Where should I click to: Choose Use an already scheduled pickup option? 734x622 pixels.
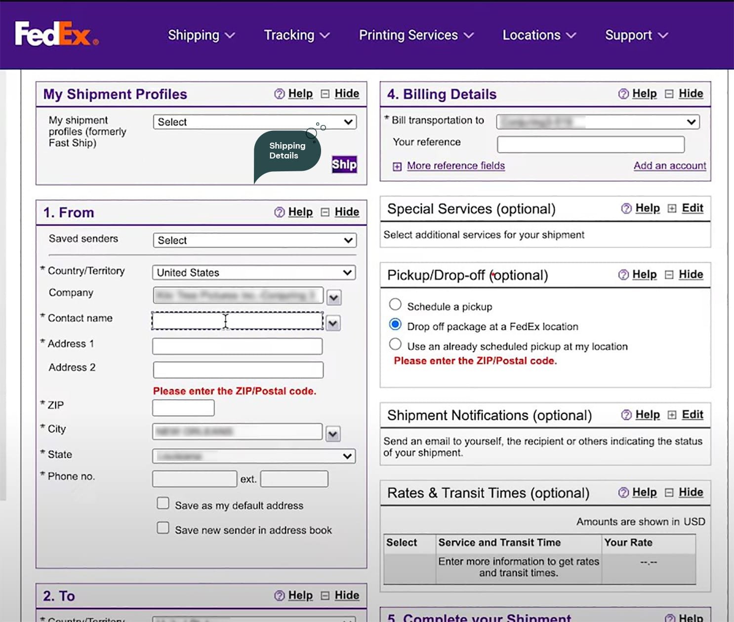[x=395, y=345]
